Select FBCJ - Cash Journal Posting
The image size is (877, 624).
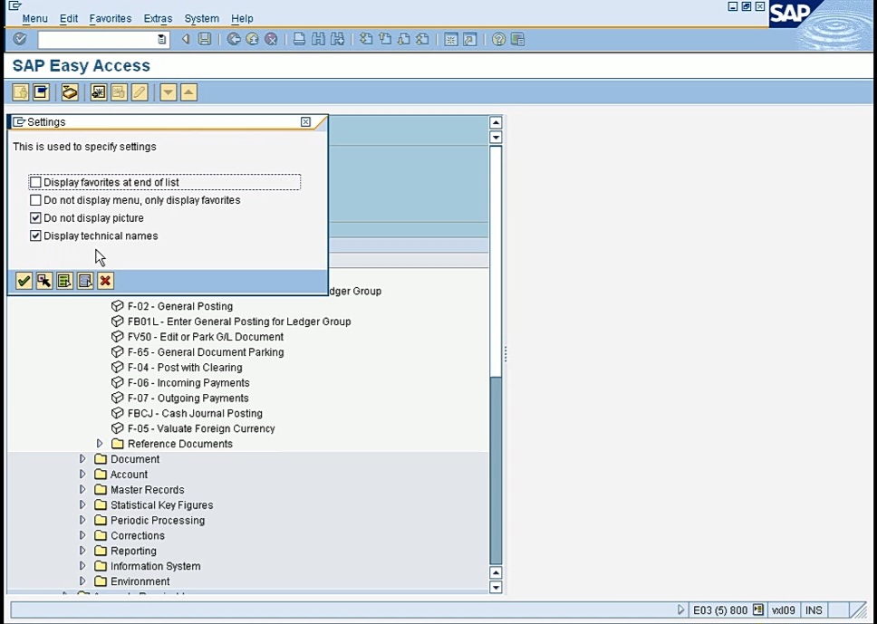pyautogui.click(x=195, y=413)
